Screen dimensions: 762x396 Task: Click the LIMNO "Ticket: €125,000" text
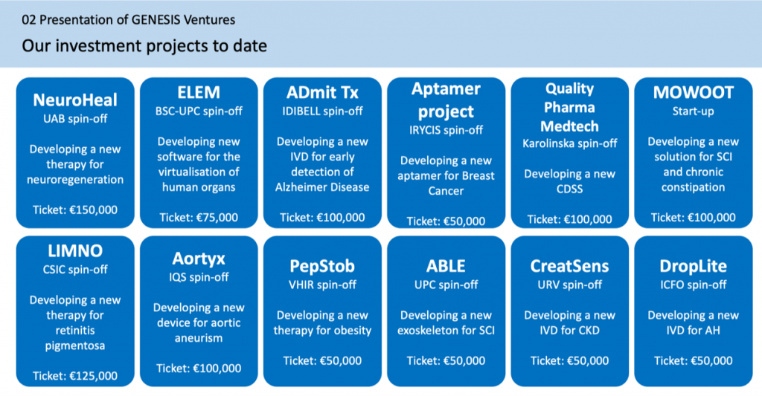[75, 376]
